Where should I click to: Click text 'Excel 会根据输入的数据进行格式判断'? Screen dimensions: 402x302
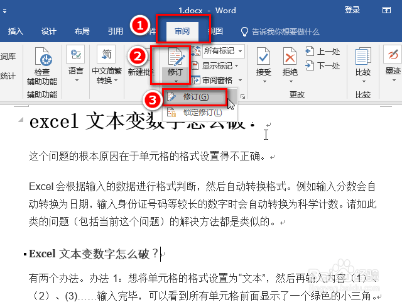[x=112, y=186]
